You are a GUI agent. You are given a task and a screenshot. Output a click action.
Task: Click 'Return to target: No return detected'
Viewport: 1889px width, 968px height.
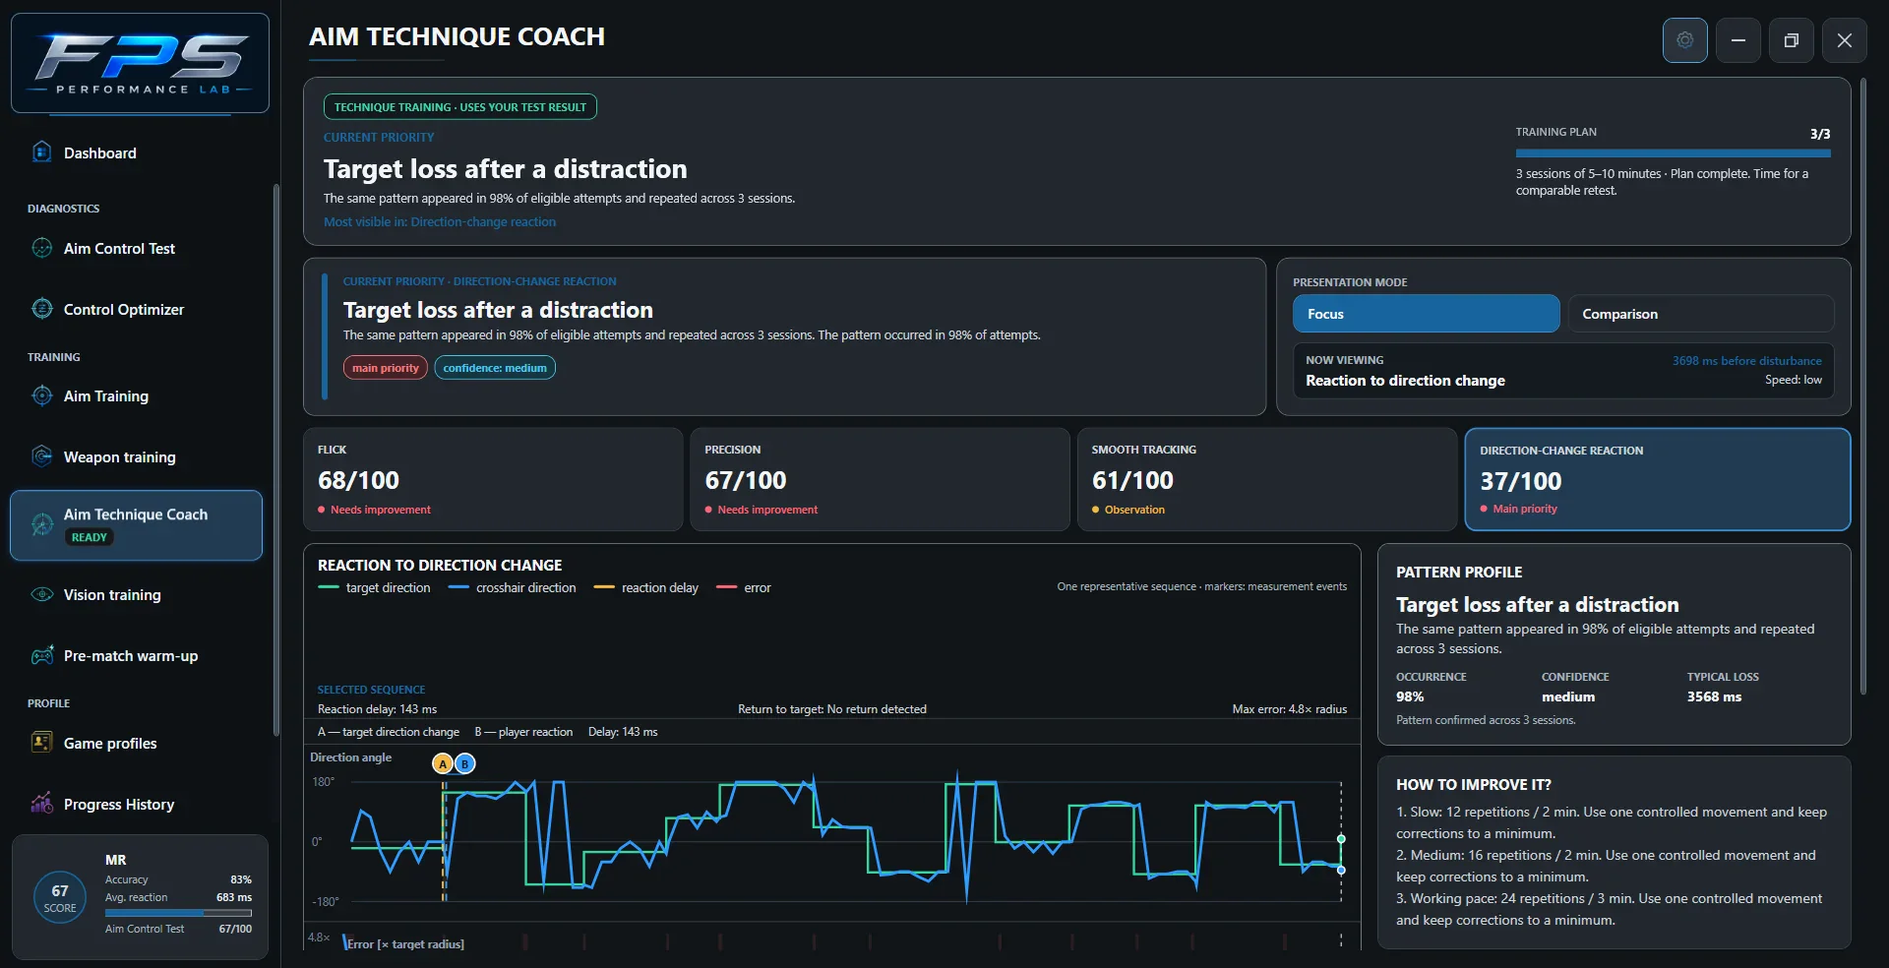click(832, 709)
